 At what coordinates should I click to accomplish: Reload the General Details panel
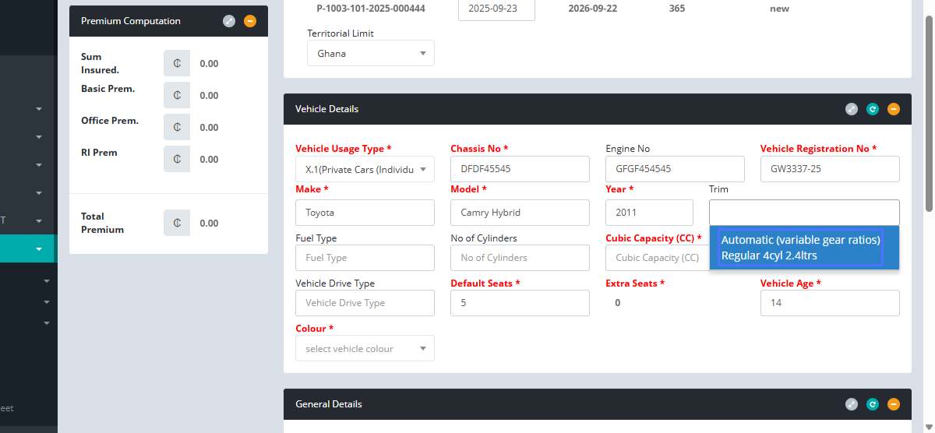[x=873, y=404]
